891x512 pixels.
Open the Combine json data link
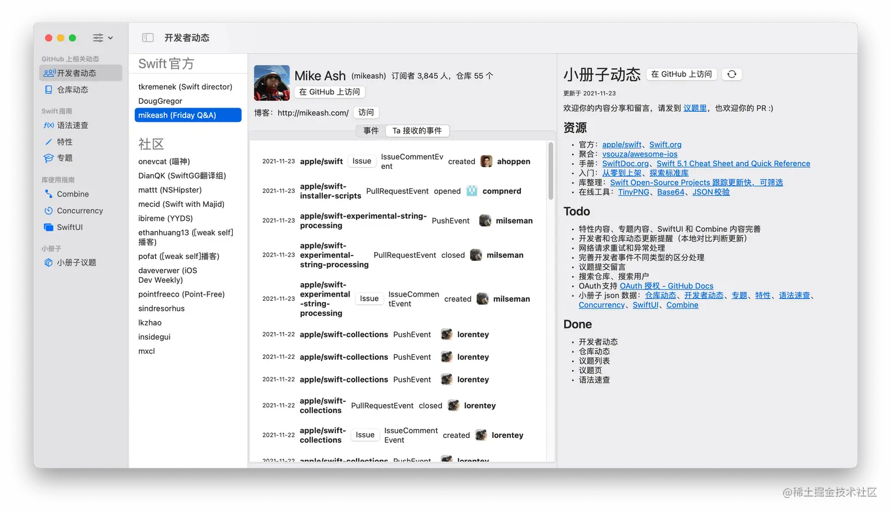[x=682, y=305]
